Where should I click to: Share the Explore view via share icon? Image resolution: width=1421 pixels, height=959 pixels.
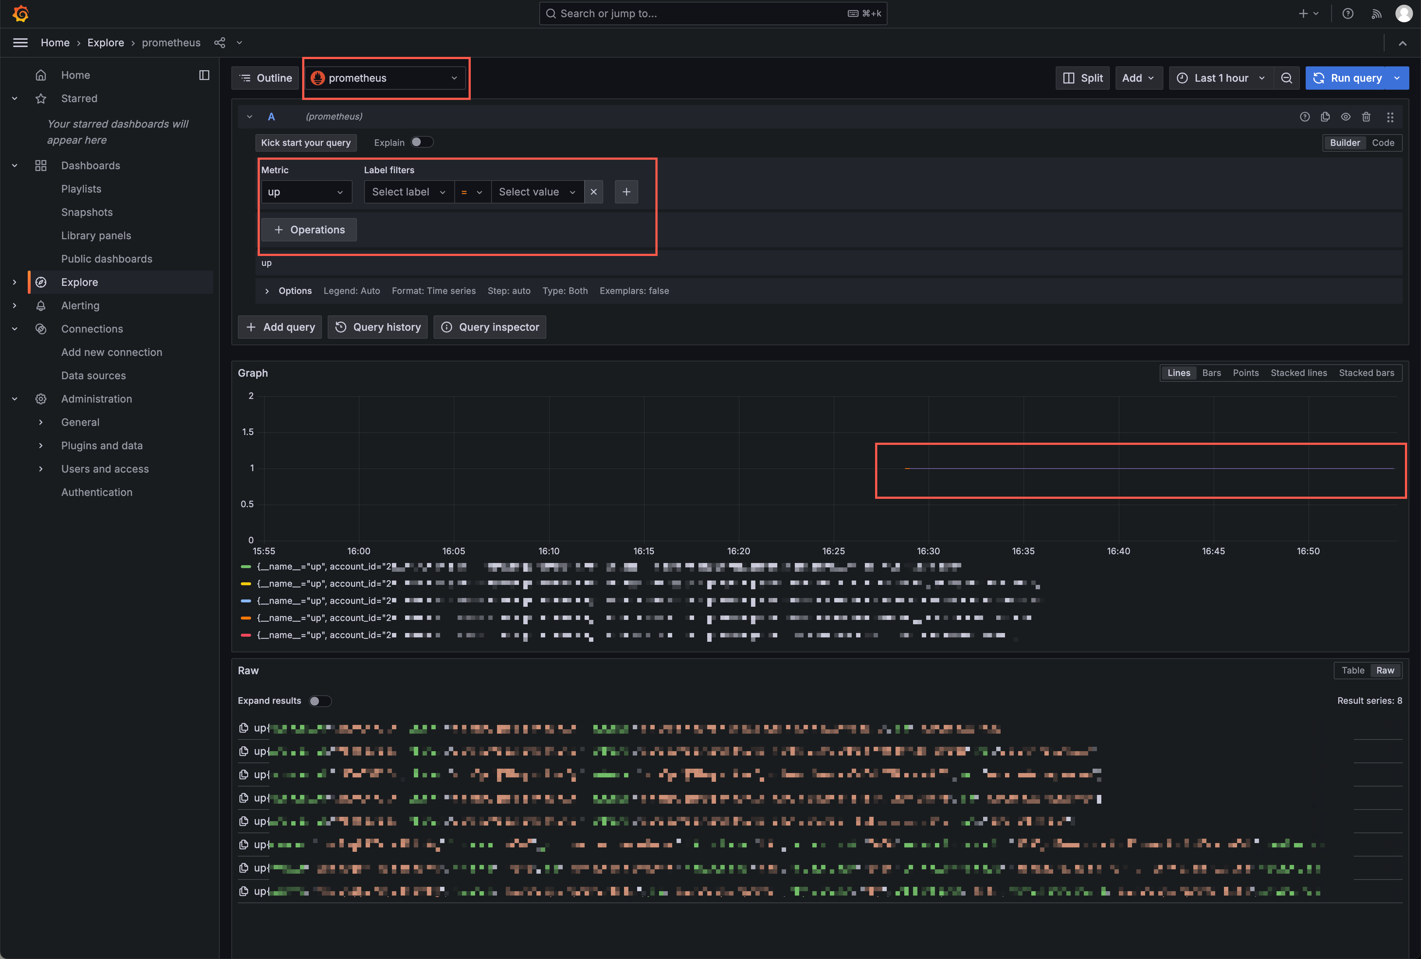(220, 43)
